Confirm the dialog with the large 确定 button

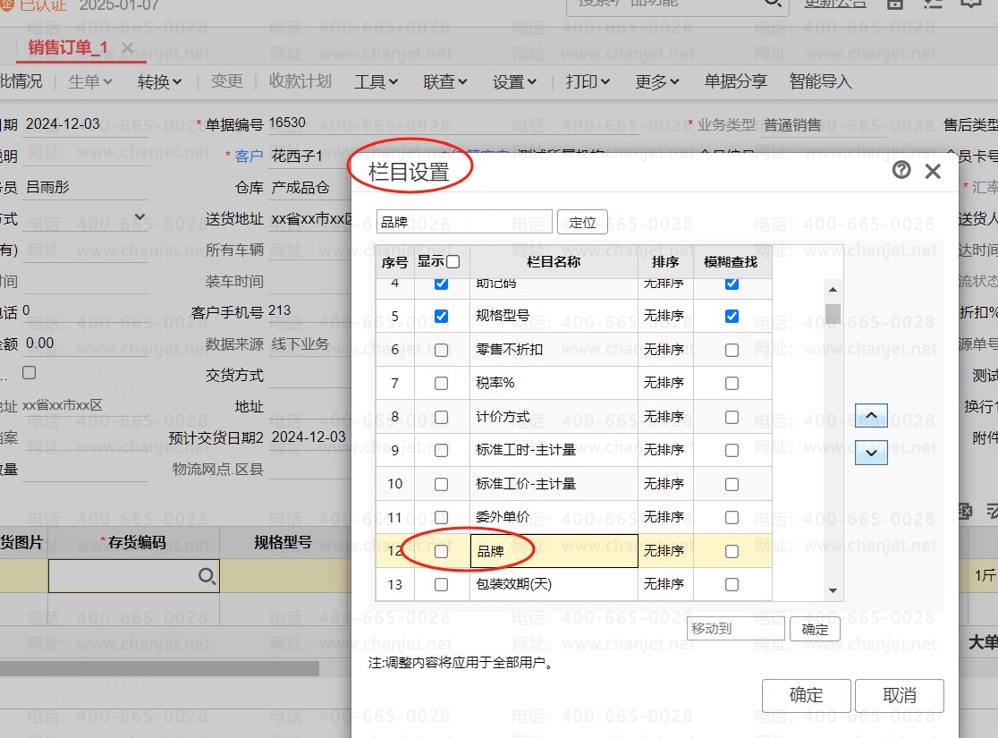[807, 695]
